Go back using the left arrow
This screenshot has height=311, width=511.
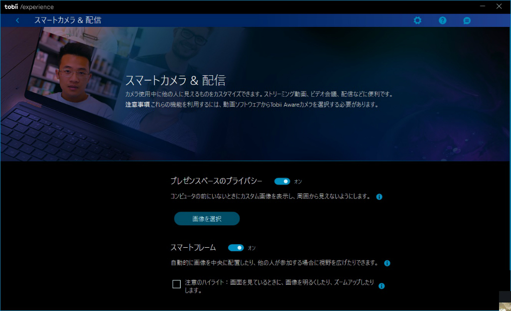pyautogui.click(x=17, y=20)
